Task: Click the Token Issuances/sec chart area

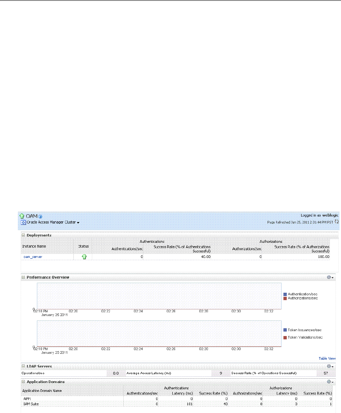Action: coord(159,334)
